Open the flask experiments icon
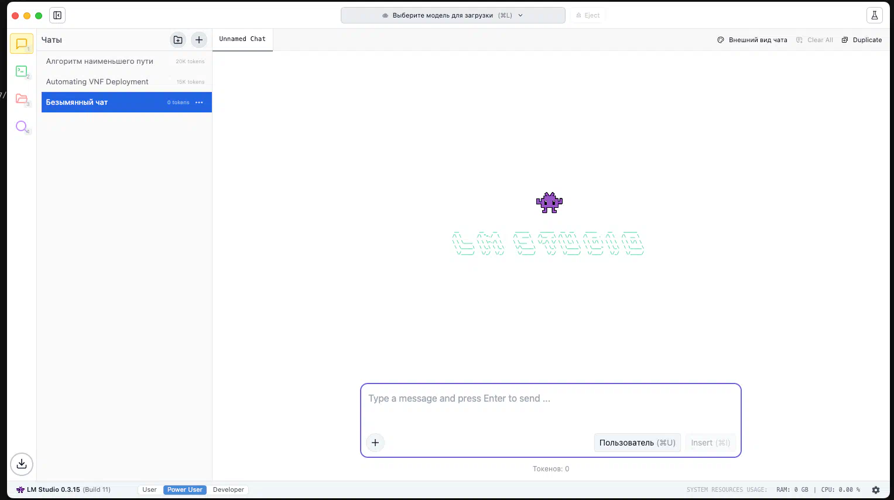The image size is (894, 500). [x=874, y=15]
